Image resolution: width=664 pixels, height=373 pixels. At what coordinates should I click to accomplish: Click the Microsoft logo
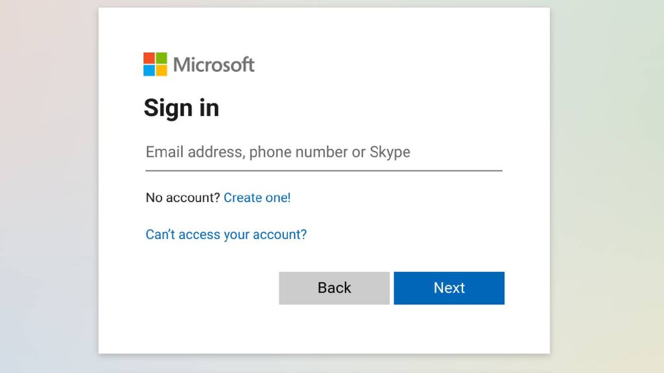pyautogui.click(x=198, y=63)
